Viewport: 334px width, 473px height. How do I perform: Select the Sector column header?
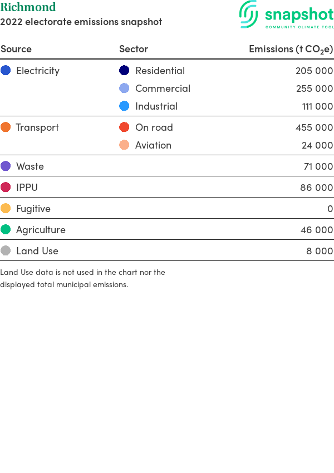134,49
